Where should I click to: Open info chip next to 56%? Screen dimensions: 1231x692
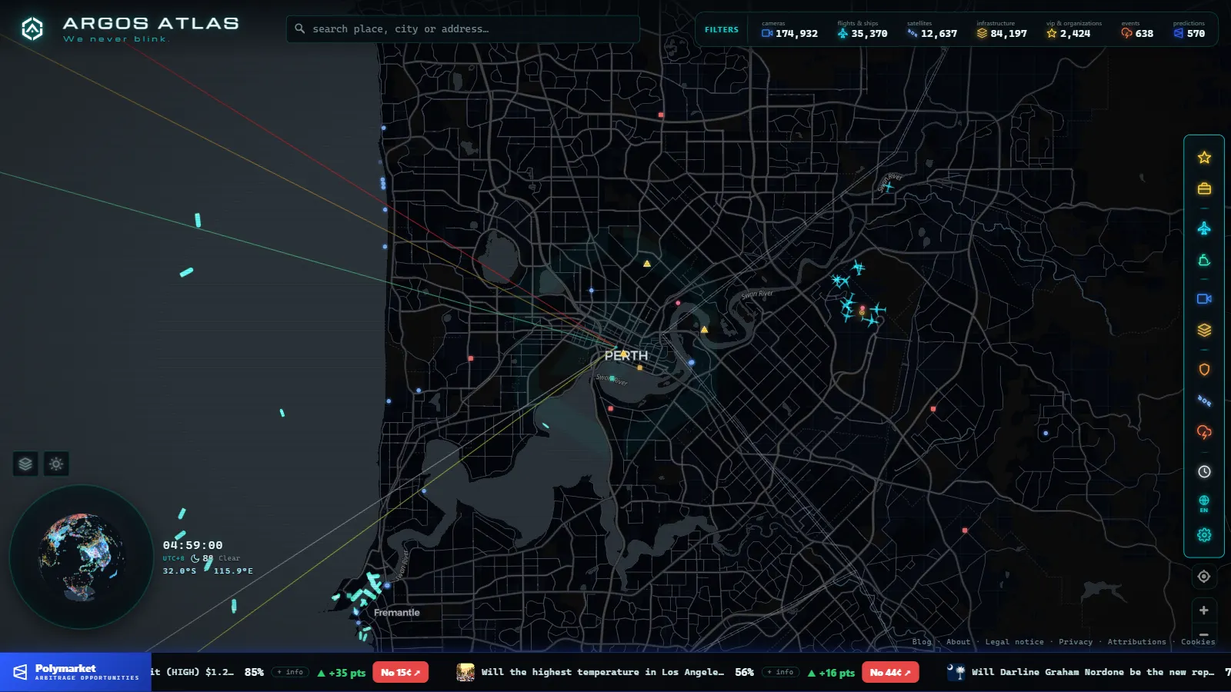click(x=781, y=672)
